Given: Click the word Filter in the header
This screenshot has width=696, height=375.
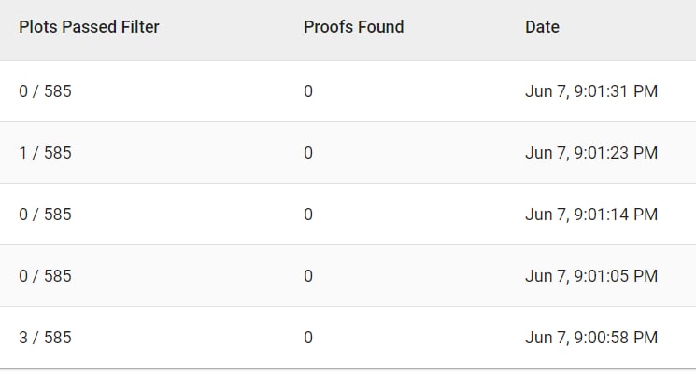Looking at the screenshot, I should click(140, 27).
